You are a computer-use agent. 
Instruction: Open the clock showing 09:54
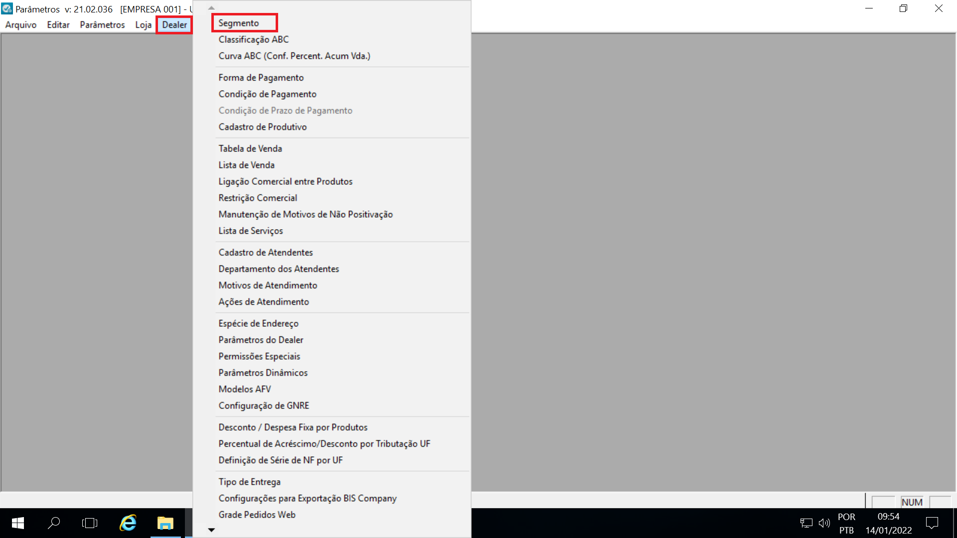pyautogui.click(x=889, y=524)
